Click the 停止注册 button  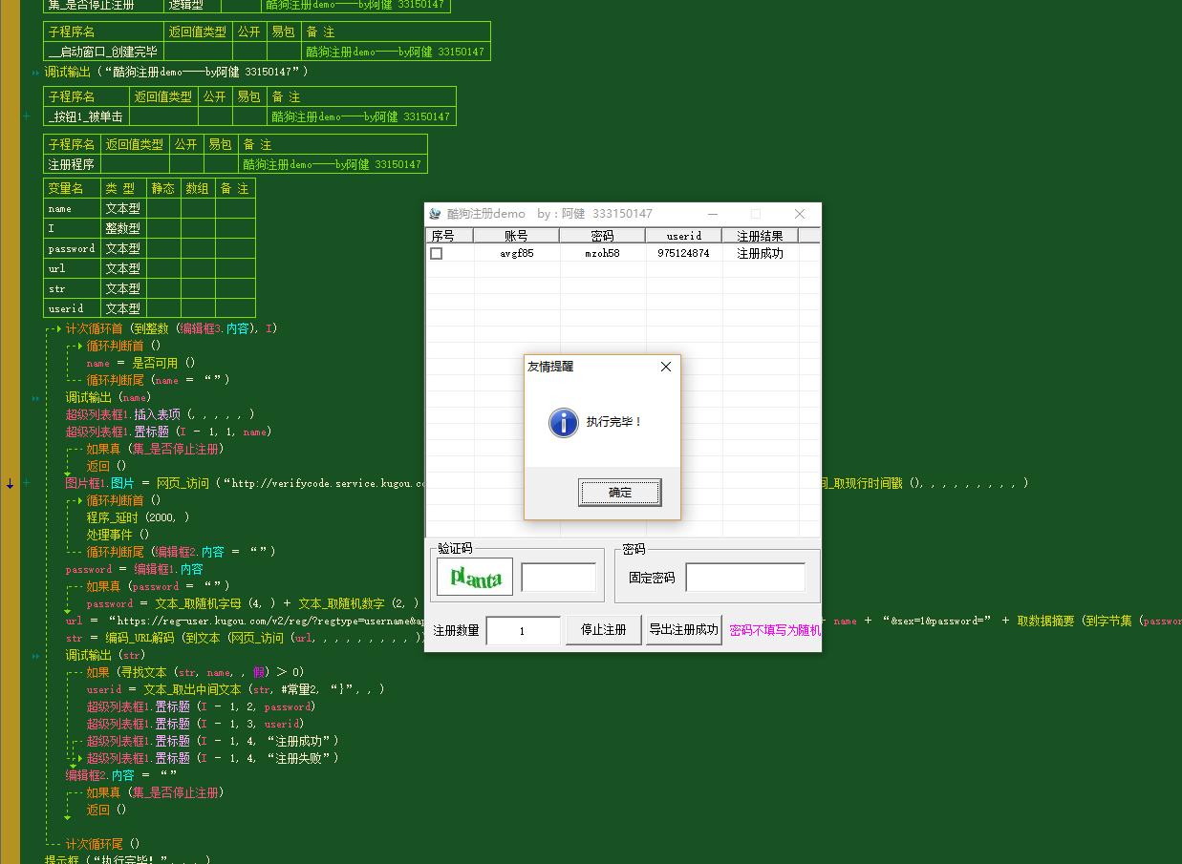(603, 630)
